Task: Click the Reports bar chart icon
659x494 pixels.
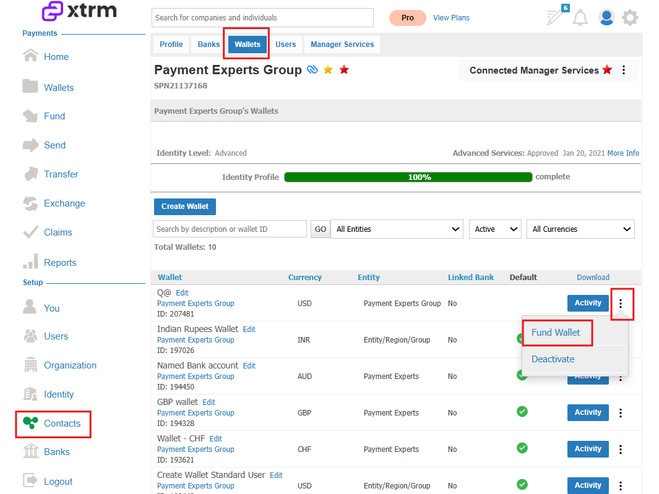Action: (31, 262)
